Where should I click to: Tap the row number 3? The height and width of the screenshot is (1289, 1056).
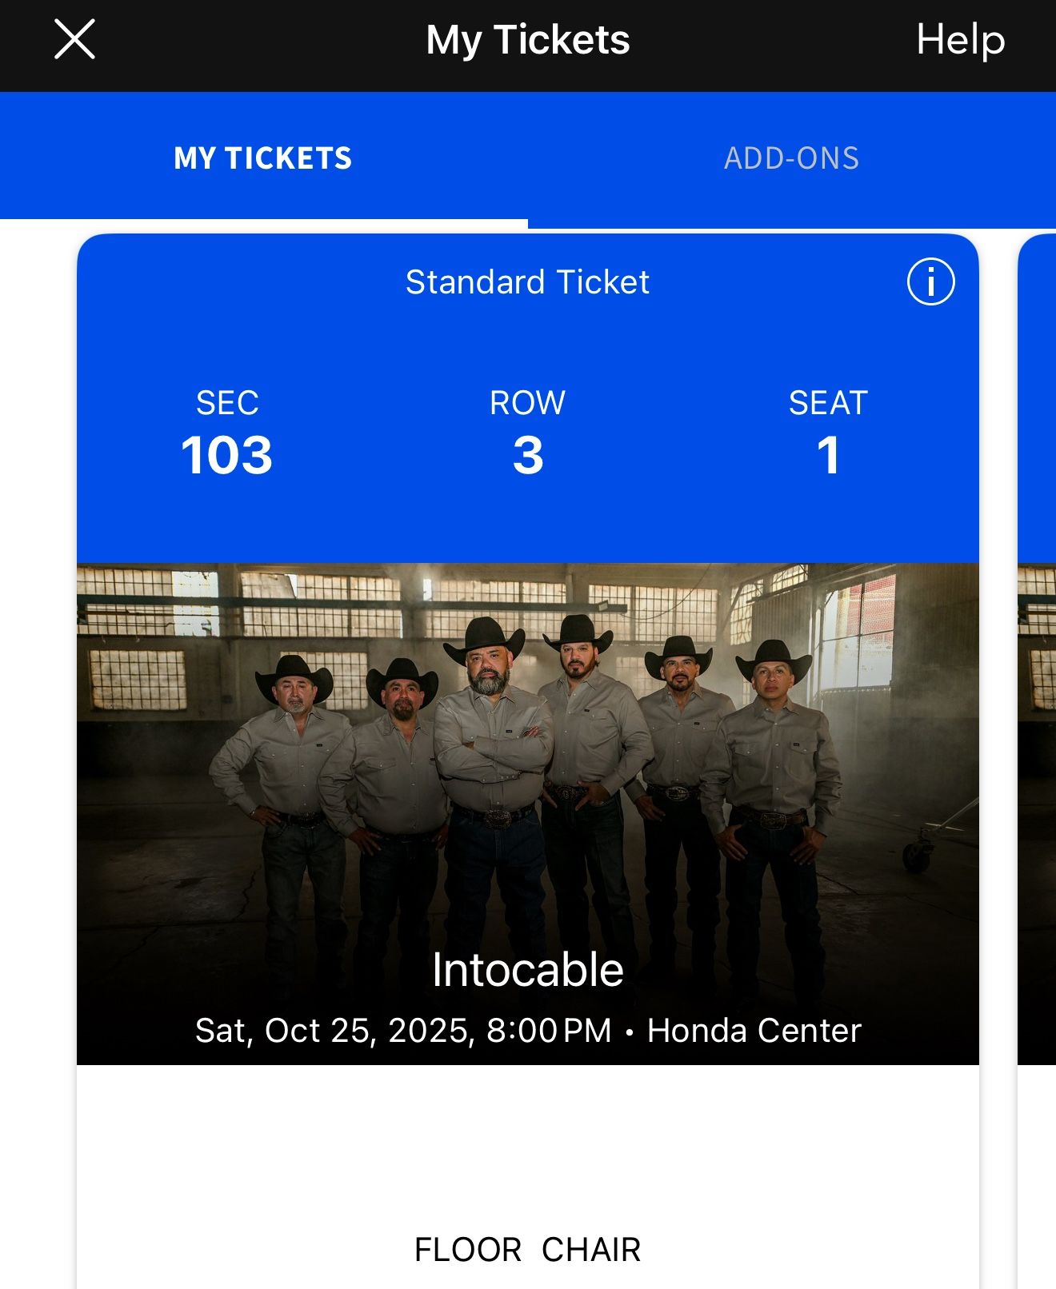click(528, 456)
